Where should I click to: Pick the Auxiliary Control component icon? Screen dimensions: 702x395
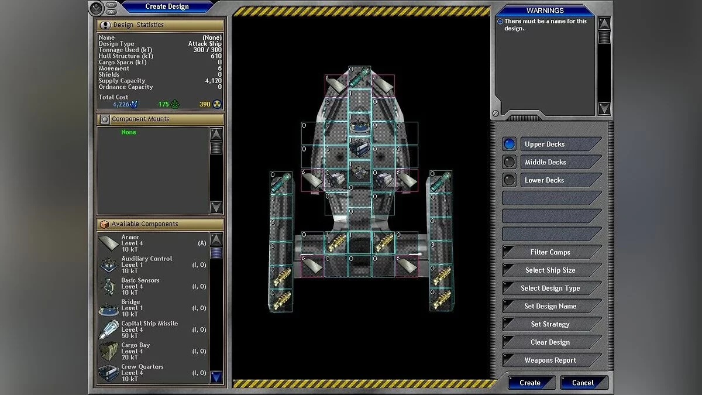(109, 265)
